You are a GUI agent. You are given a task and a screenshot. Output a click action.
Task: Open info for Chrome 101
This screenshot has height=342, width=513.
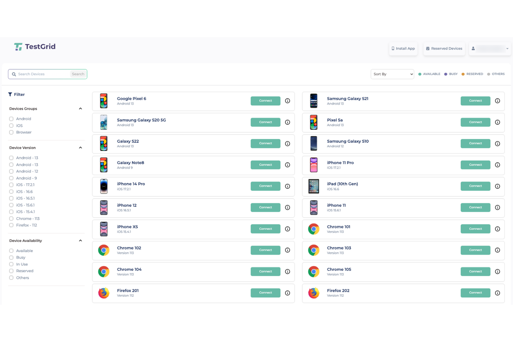tap(497, 229)
